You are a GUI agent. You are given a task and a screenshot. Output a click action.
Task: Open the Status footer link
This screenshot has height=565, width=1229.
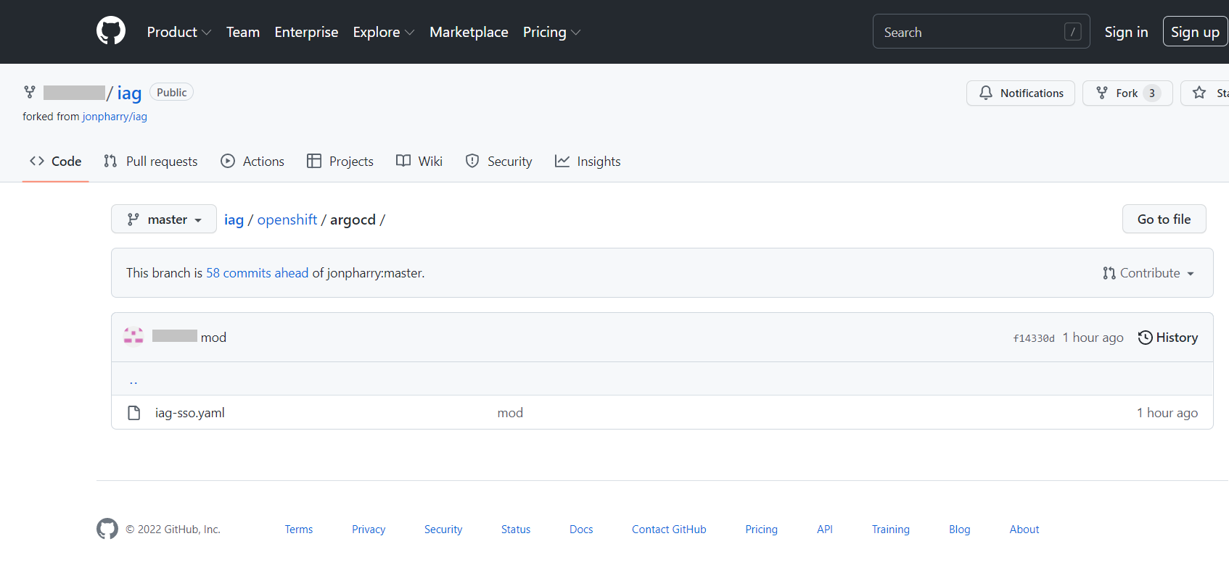(516, 530)
